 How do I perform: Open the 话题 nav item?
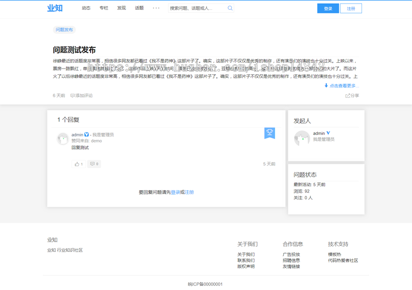coord(139,8)
